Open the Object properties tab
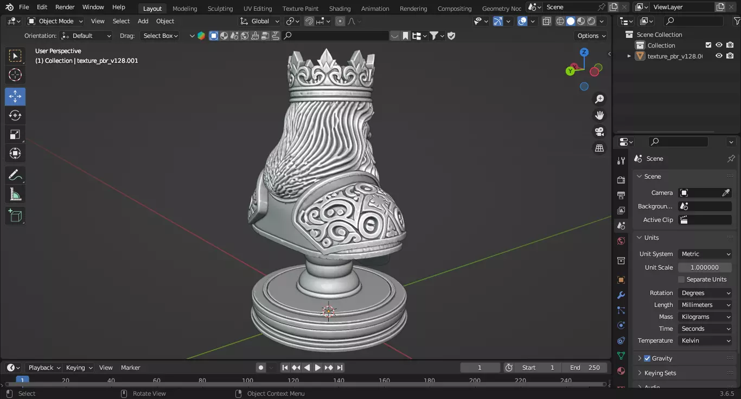Viewport: 741px width, 399px height. coord(621,280)
